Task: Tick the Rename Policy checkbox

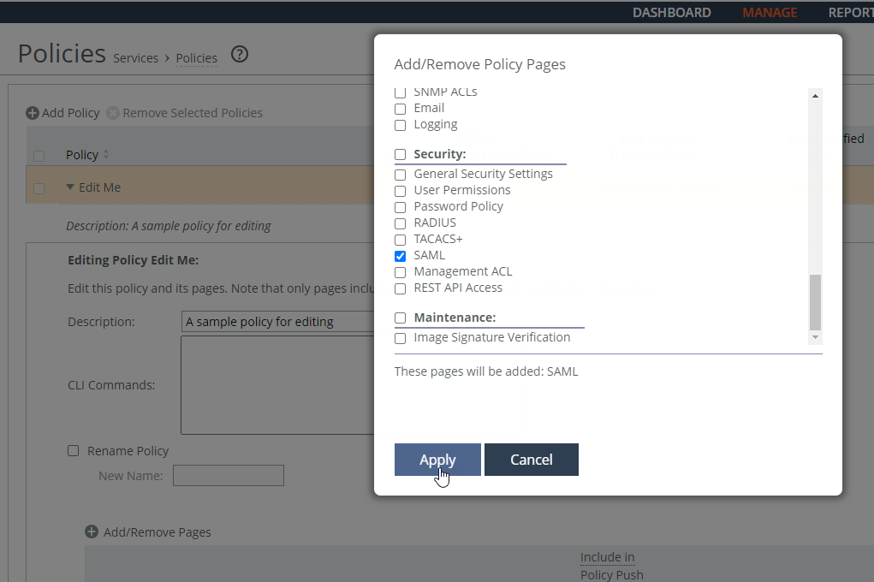Action: tap(74, 451)
